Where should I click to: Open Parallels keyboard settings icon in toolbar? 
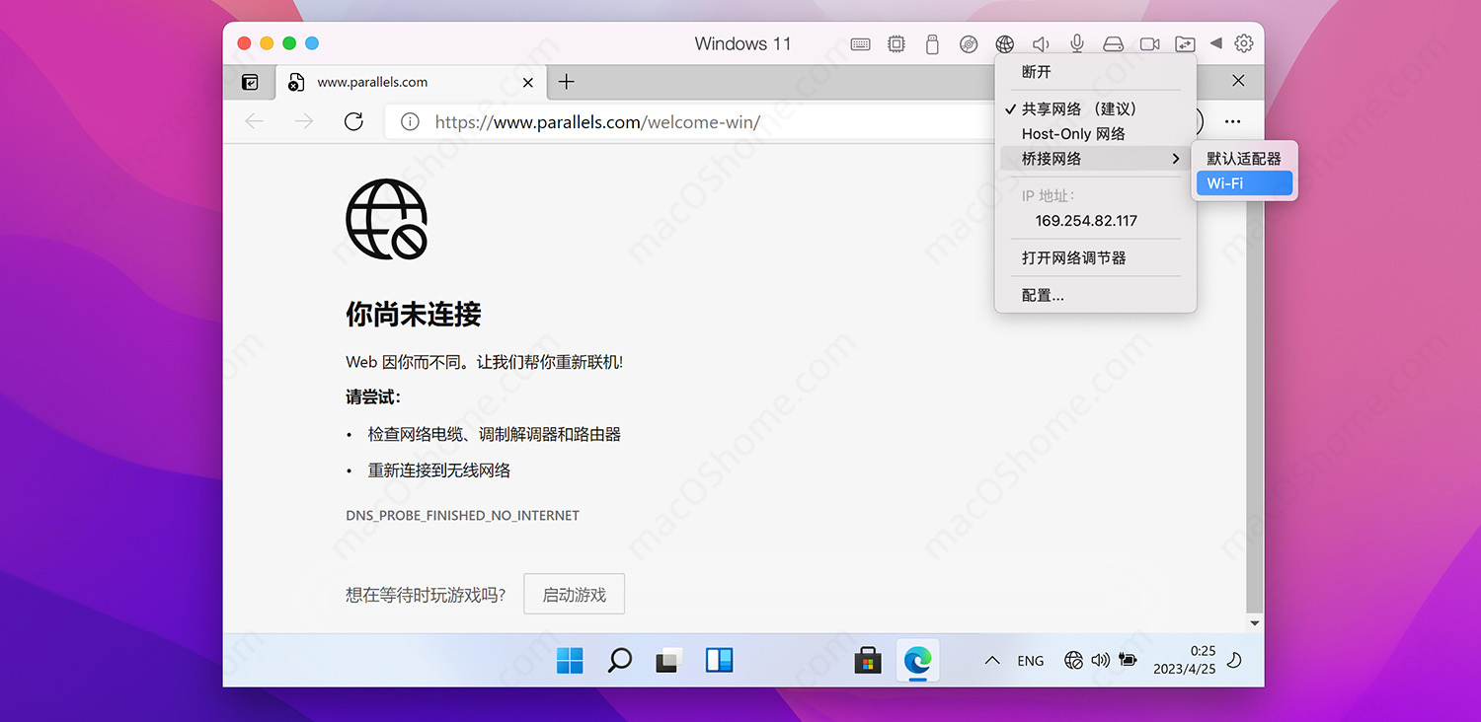point(860,43)
